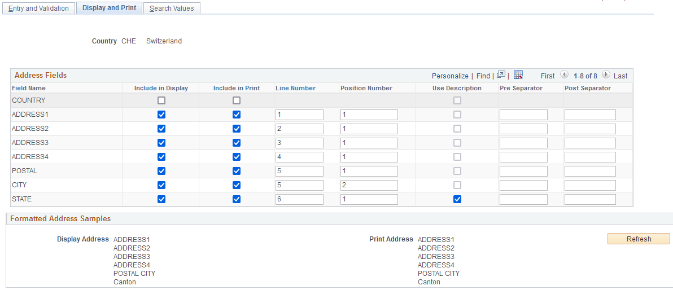Image resolution: width=673 pixels, height=290 pixels.
Task: Select the STATE field name cell
Action: point(22,199)
